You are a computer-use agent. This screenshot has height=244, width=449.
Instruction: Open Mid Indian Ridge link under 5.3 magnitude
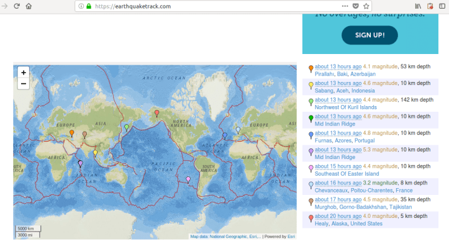pos(335,157)
